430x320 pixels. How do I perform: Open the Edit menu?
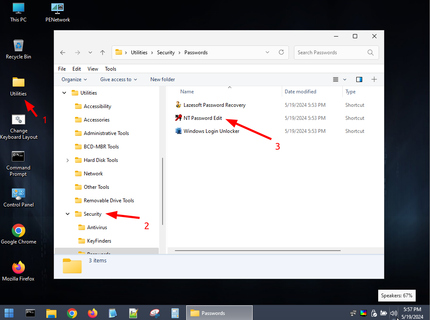point(77,69)
